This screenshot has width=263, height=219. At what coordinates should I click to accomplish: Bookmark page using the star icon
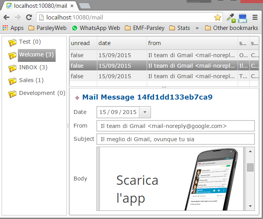(x=217, y=18)
